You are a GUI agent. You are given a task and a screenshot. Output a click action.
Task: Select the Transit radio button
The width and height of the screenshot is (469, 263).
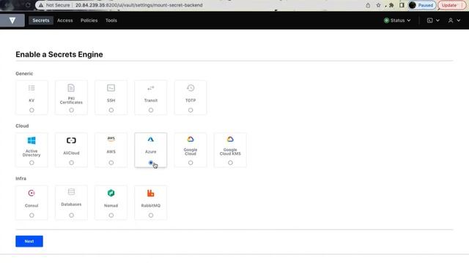point(151,110)
